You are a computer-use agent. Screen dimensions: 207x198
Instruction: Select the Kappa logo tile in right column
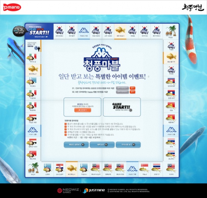171,131
